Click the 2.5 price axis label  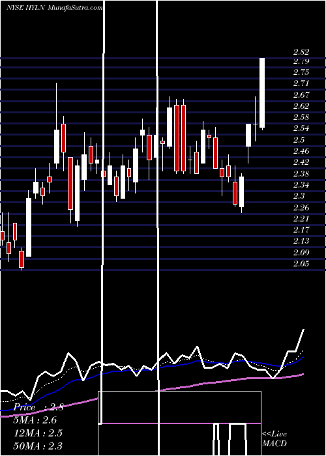pyautogui.click(x=299, y=140)
